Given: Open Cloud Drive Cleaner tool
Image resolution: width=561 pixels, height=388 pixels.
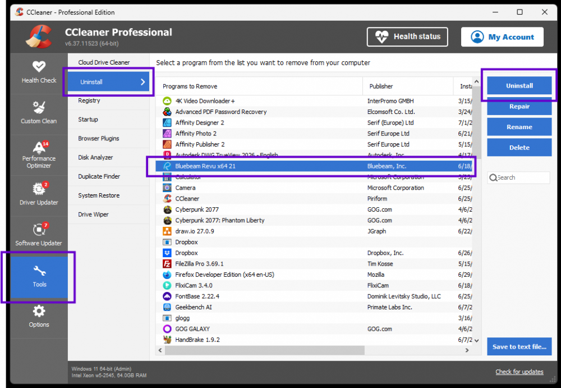Looking at the screenshot, I should 108,62.
